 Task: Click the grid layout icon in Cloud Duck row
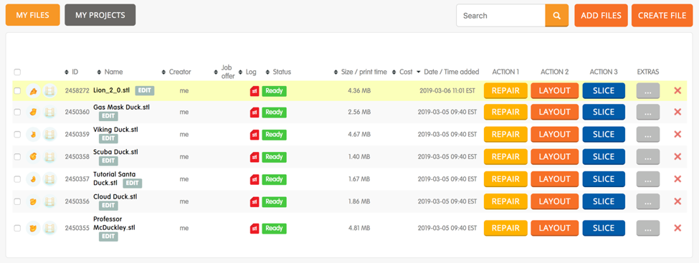click(49, 201)
